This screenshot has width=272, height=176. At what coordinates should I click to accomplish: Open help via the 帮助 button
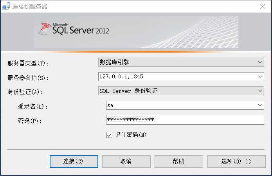(179, 161)
